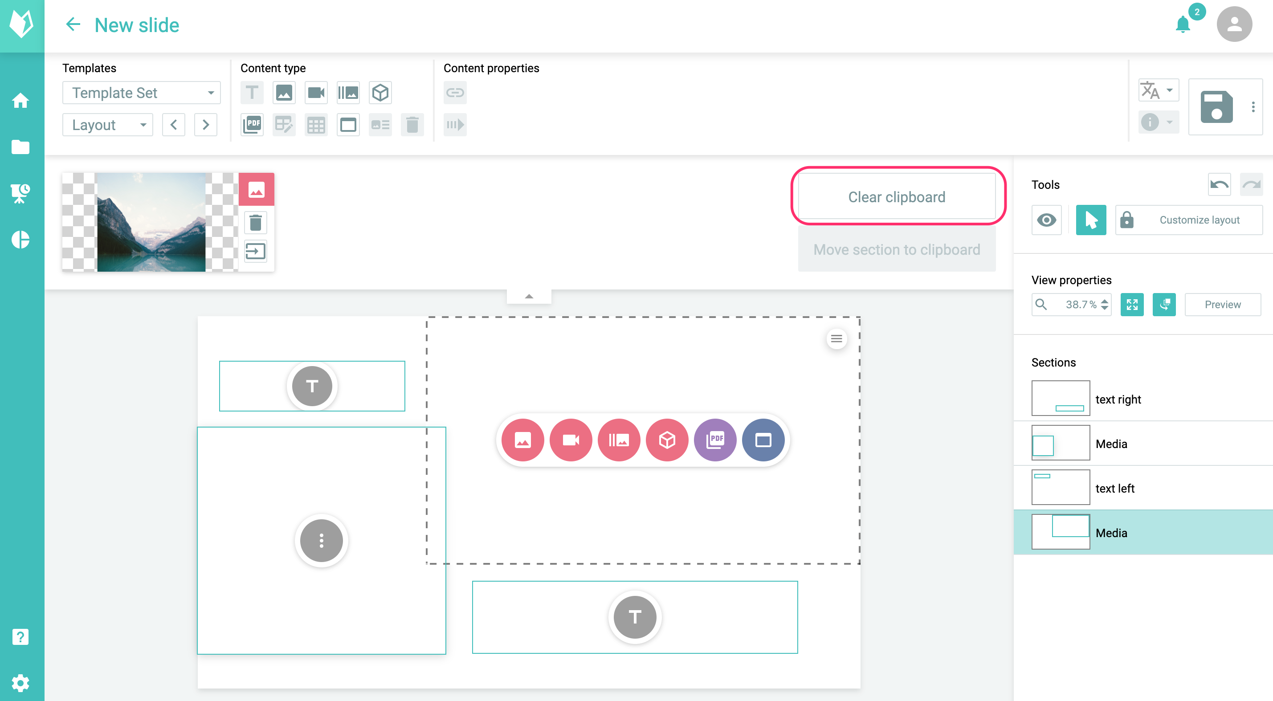Screen dimensions: 1273x701
Task: Redo the last action
Action: click(x=1252, y=185)
